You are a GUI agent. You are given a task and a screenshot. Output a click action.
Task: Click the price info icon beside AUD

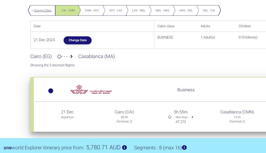tap(124, 148)
